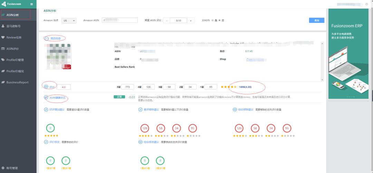
Task: Click the Fusionzoom logo
Action: click(12, 4)
